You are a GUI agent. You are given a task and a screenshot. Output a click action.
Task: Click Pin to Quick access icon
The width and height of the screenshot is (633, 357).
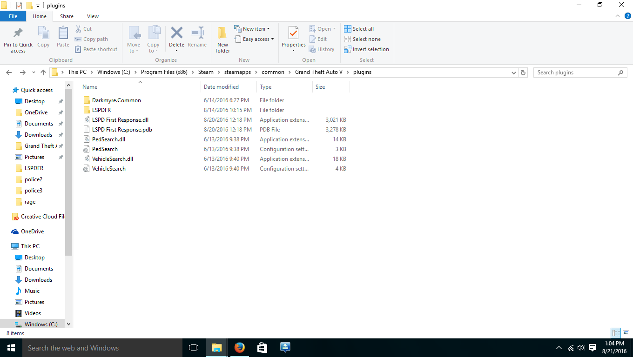point(18,33)
